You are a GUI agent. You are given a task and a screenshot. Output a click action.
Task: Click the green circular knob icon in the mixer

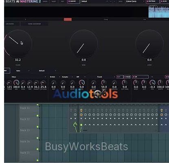(x=75, y=125)
